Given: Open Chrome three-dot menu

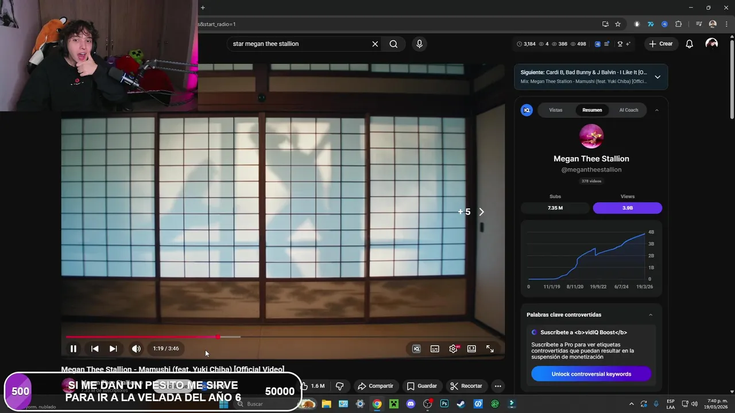Looking at the screenshot, I should point(726,24).
